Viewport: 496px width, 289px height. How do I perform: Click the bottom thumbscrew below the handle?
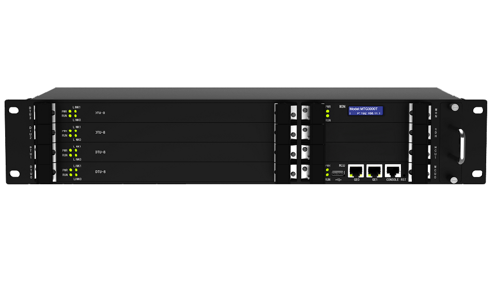[x=454, y=180]
